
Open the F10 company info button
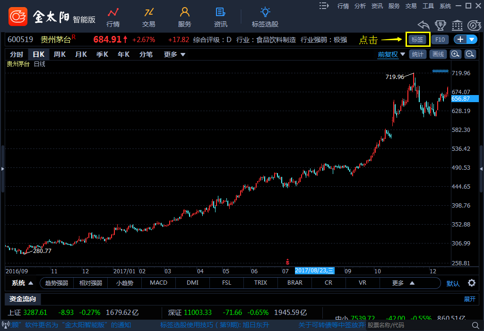[440, 40]
